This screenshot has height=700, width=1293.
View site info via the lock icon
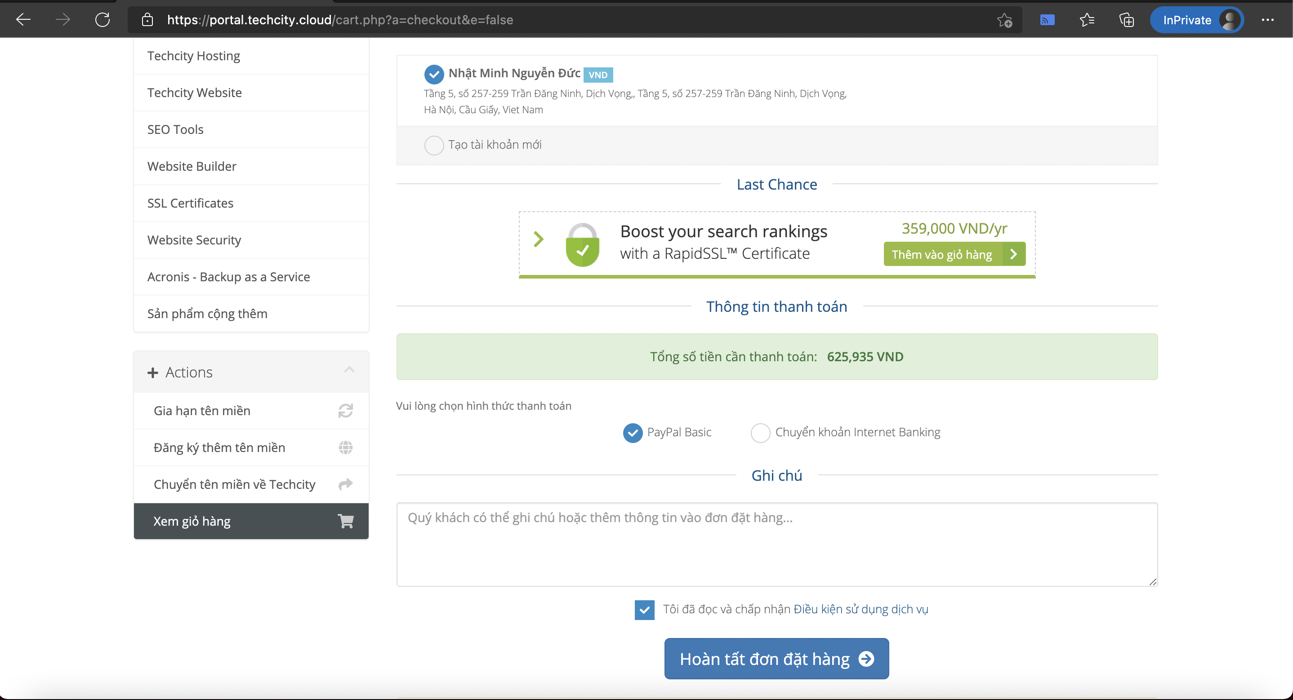[x=147, y=20]
